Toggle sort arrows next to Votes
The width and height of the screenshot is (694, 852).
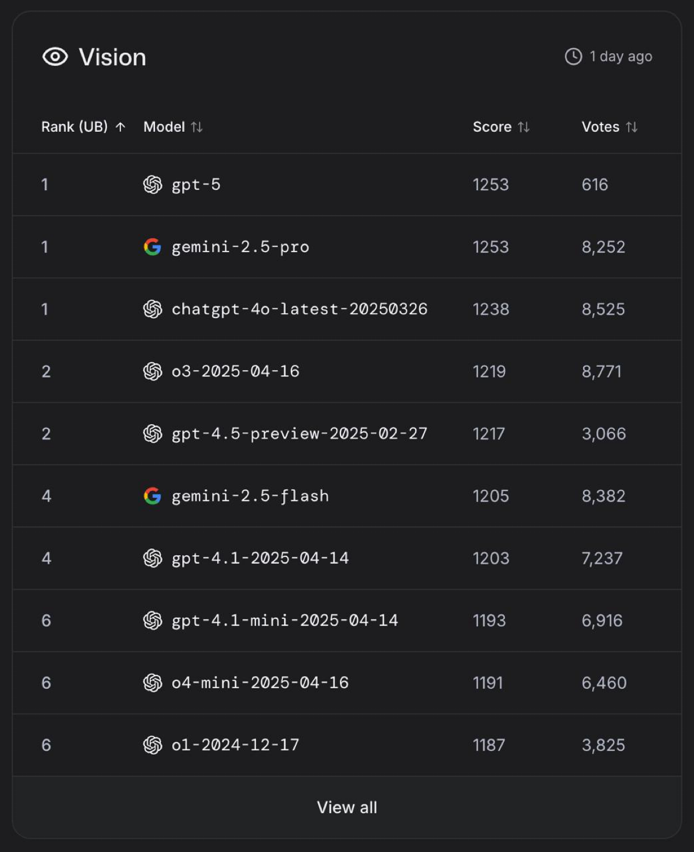click(x=632, y=127)
